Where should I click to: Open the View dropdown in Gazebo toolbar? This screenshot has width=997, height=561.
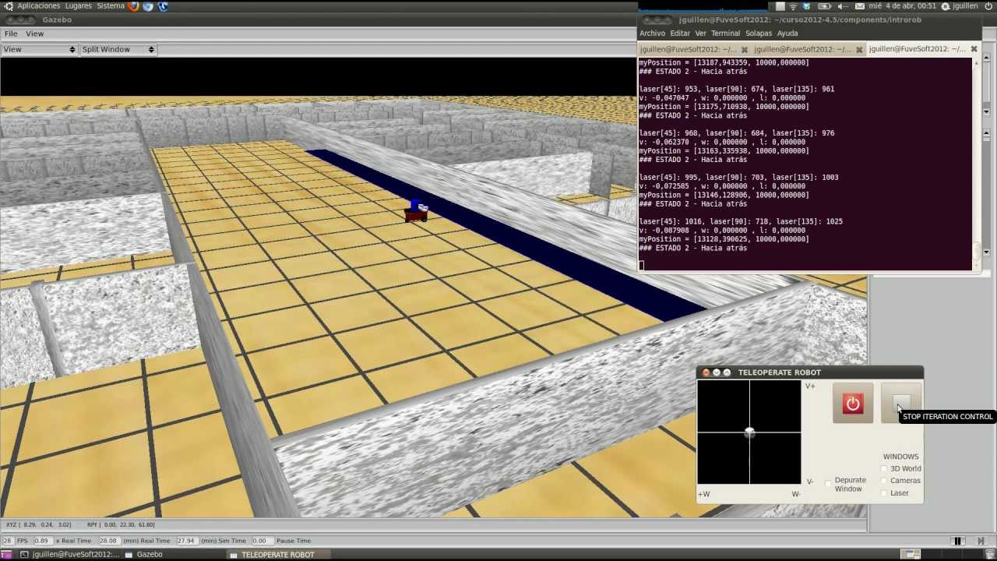(x=38, y=49)
